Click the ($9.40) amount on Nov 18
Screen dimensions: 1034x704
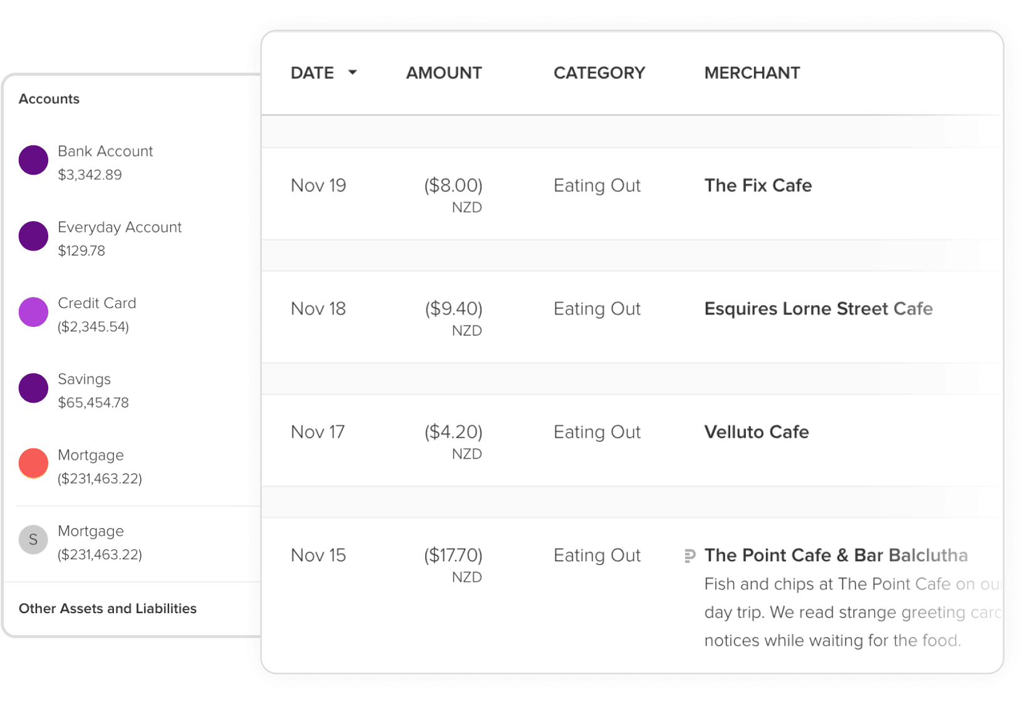point(453,309)
